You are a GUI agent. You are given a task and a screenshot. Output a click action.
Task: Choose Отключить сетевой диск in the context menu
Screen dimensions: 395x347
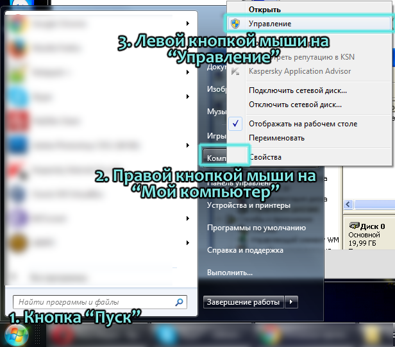pos(295,104)
